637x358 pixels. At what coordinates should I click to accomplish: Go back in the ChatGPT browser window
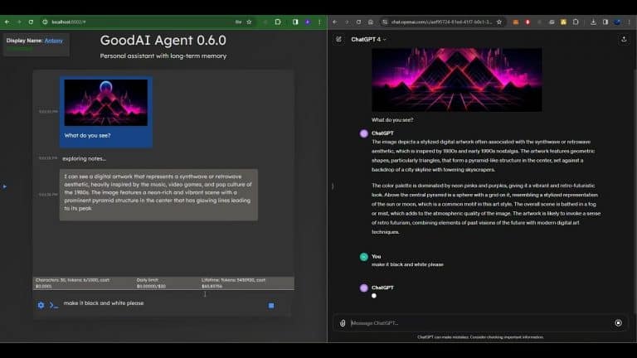(335, 22)
